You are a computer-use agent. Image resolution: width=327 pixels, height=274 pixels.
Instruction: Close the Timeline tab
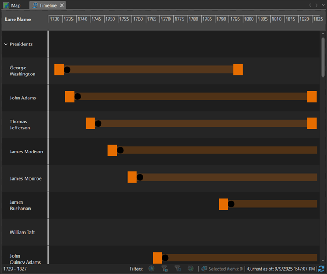(62, 5)
